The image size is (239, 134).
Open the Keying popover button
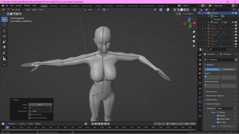click(x=23, y=124)
